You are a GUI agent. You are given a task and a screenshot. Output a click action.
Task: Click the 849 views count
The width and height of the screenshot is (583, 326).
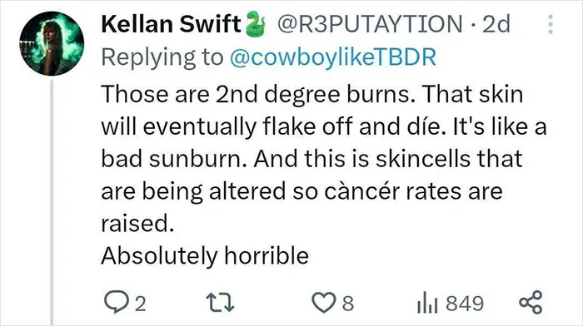(465, 304)
